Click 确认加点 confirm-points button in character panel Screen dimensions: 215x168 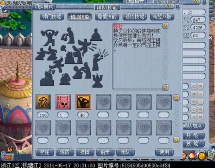(x=193, y=126)
